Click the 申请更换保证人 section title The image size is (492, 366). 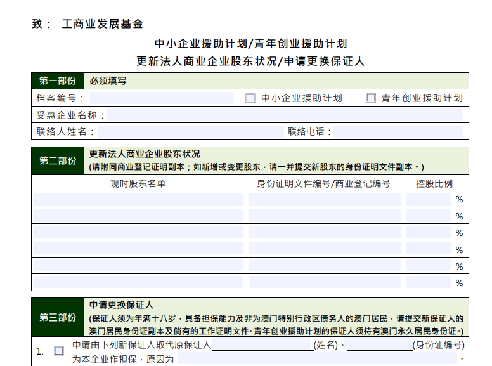[121, 305]
